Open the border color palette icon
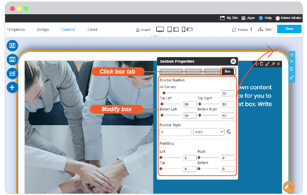This screenshot has width=307, height=195. (229, 132)
